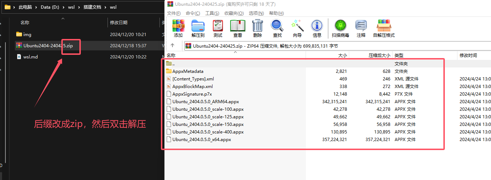The width and height of the screenshot is (491, 180).
Task: Click the 搭建文档 breadcrumb segment
Action: 92,7
